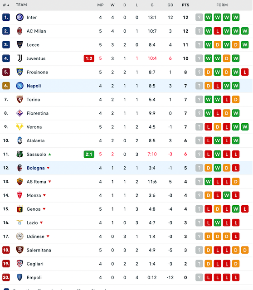The height and width of the screenshot is (290, 253).
Task: Click the MP column header
Action: pos(100,5)
